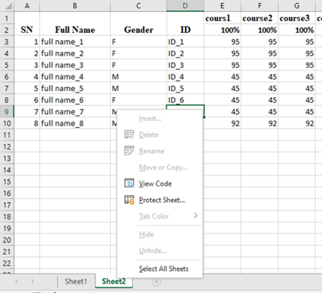Click cell full name_8
322x293 pixels.
pyautogui.click(x=75, y=123)
